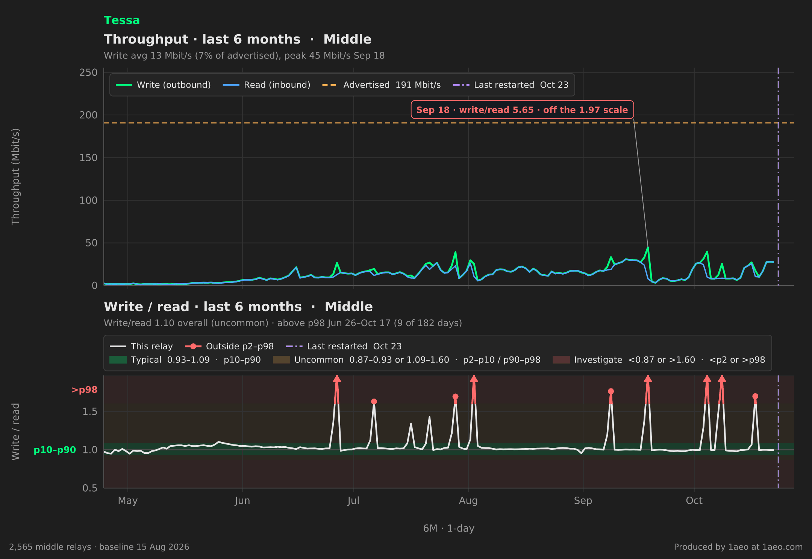Click the mid-October red outlier dot

[755, 396]
